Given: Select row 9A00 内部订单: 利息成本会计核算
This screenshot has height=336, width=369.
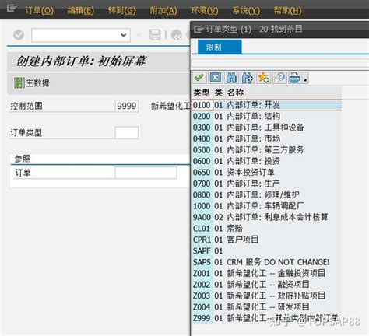Looking at the screenshot, I should [x=267, y=217].
